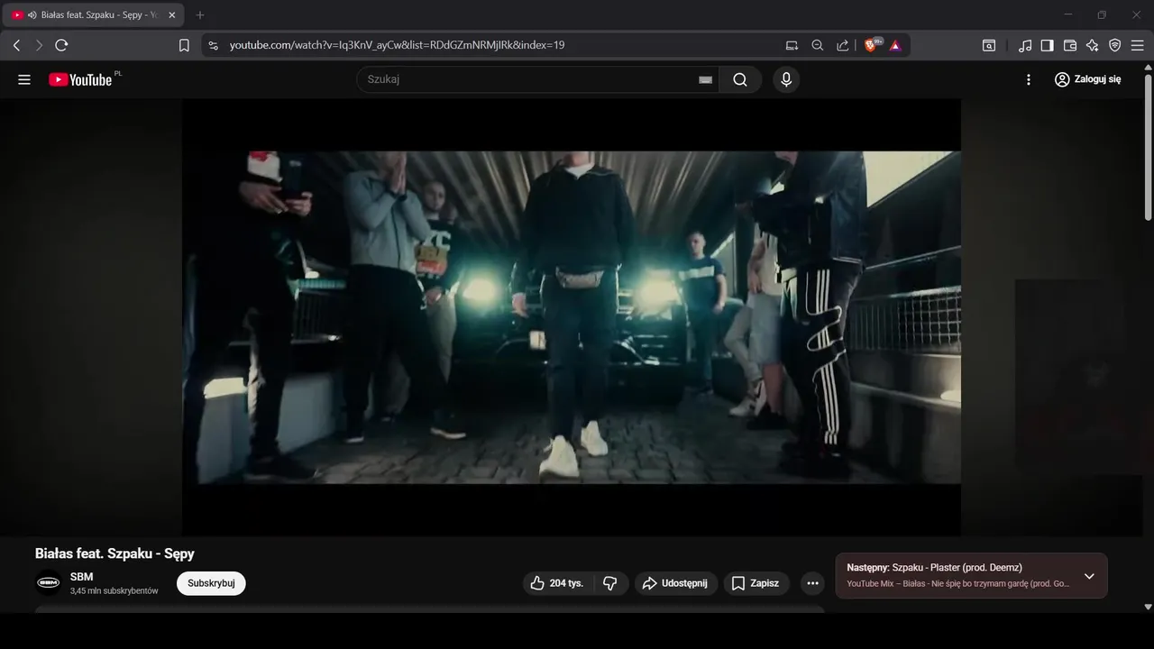1154x649 pixels.
Task: Click the Udostępnij share button
Action: click(x=676, y=583)
